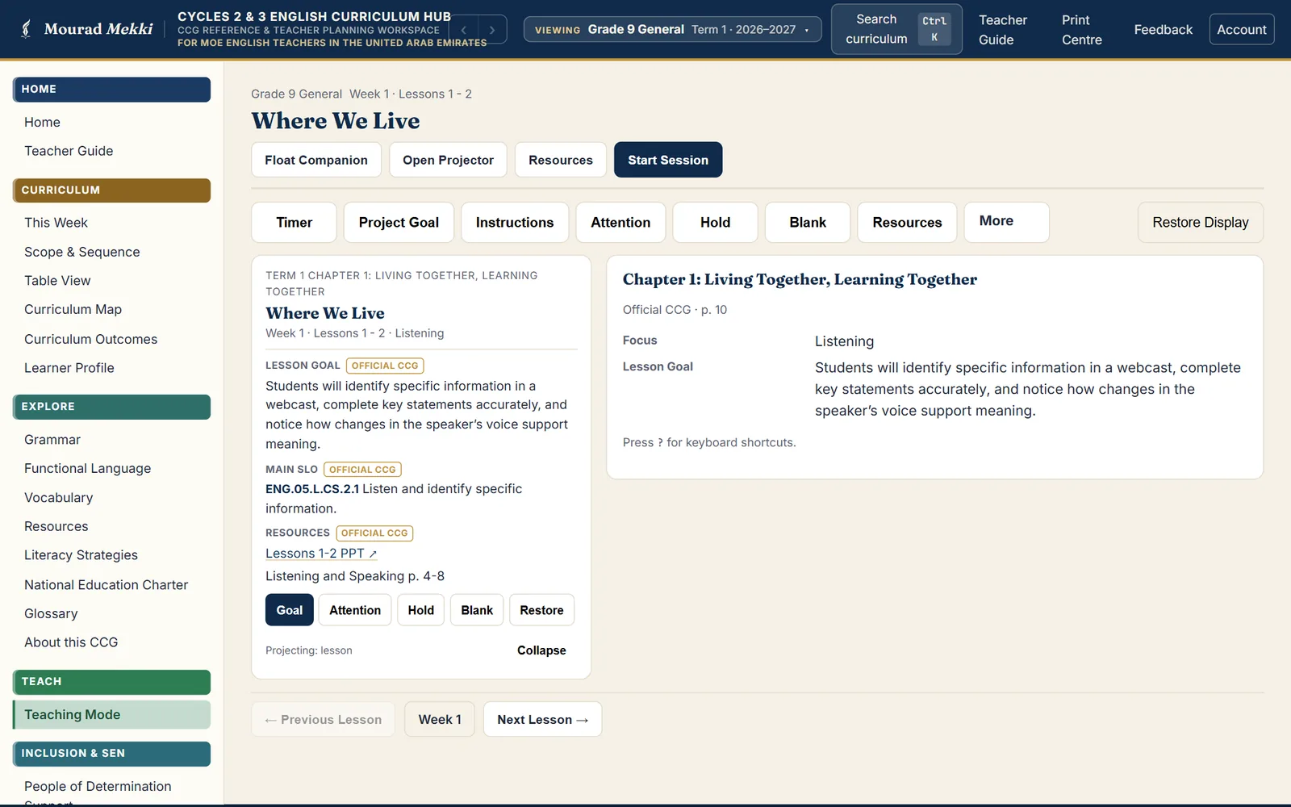Image resolution: width=1291 pixels, height=807 pixels.
Task: Click the Mourad Mekki feather logo
Action: tap(27, 29)
